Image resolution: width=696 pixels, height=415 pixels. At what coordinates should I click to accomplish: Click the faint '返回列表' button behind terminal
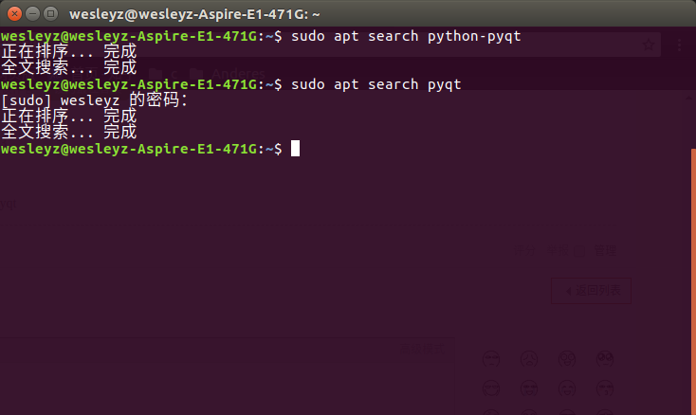[593, 291]
